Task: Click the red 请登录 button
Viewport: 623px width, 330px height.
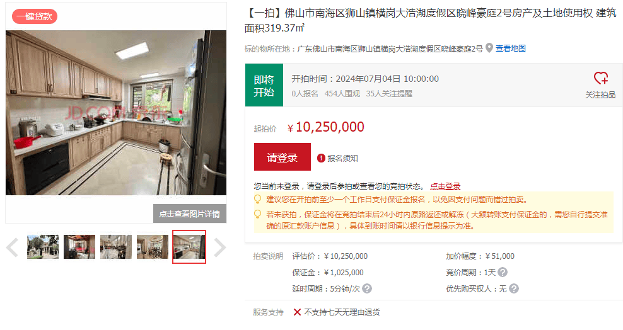Action: click(x=282, y=157)
